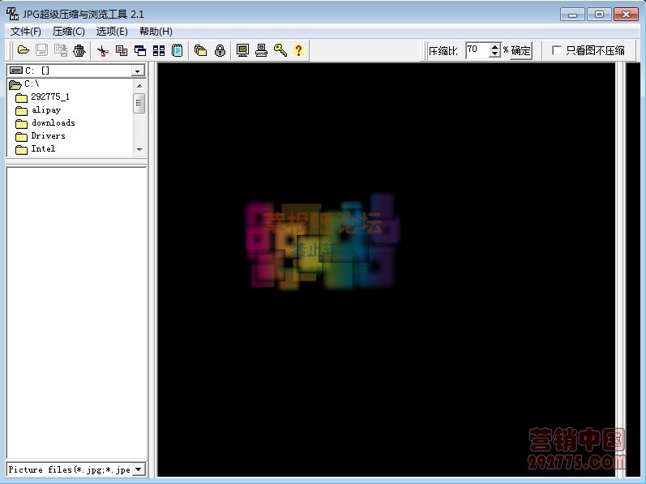Image resolution: width=646 pixels, height=484 pixels.
Task: Enable the 只看图不压缩 checkbox
Action: point(557,50)
